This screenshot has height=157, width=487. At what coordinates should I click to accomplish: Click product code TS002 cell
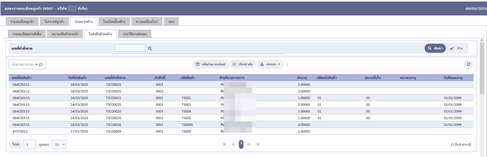click(186, 104)
